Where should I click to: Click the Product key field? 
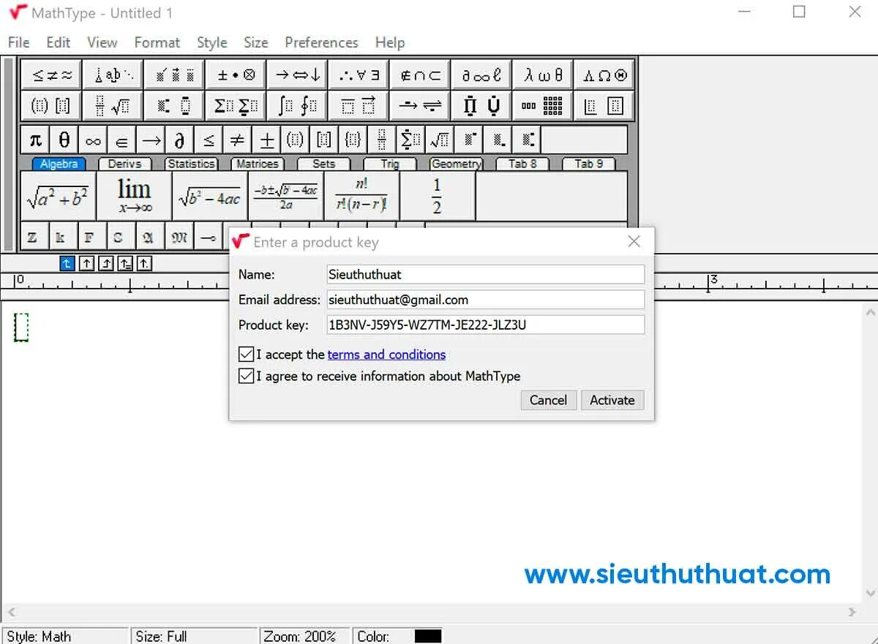(485, 325)
